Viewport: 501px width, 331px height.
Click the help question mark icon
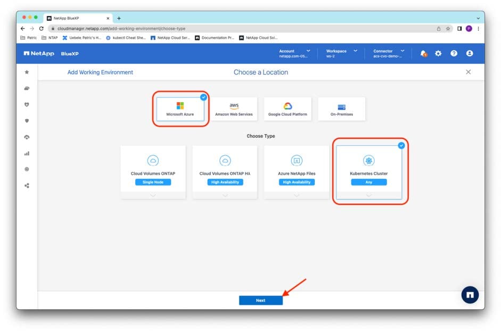pos(454,54)
